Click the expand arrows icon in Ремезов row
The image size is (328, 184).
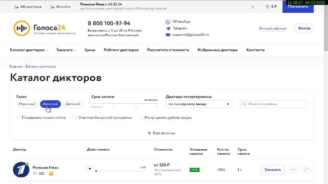(305, 170)
